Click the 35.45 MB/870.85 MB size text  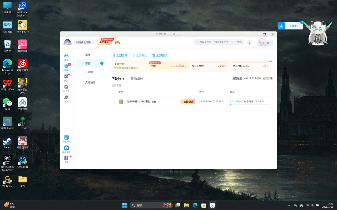[211, 102]
